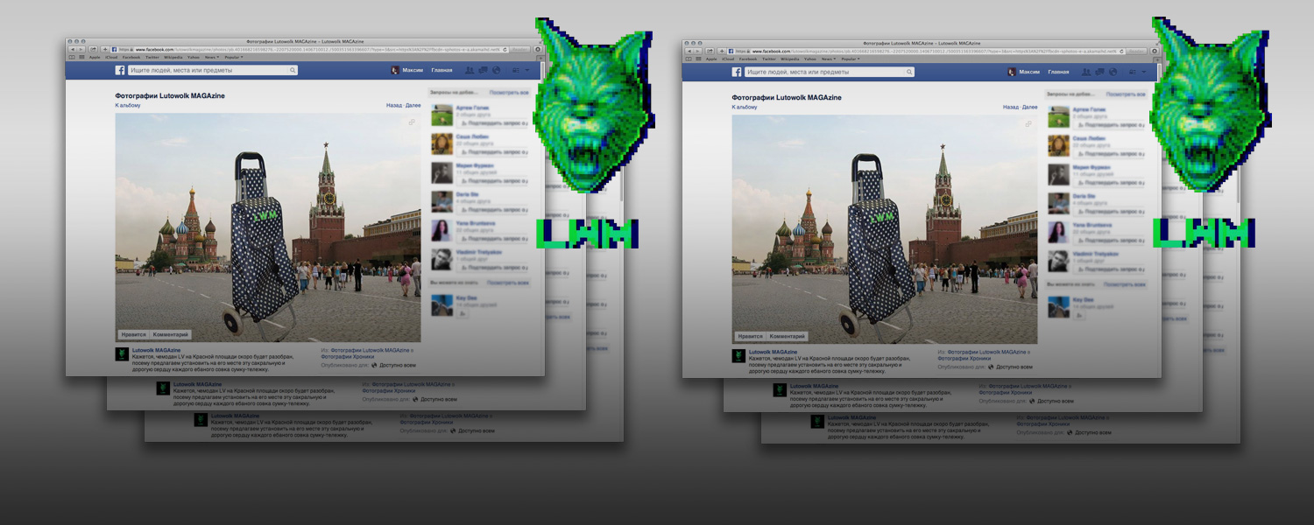Click Максим profile name in right front window

(x=1029, y=70)
